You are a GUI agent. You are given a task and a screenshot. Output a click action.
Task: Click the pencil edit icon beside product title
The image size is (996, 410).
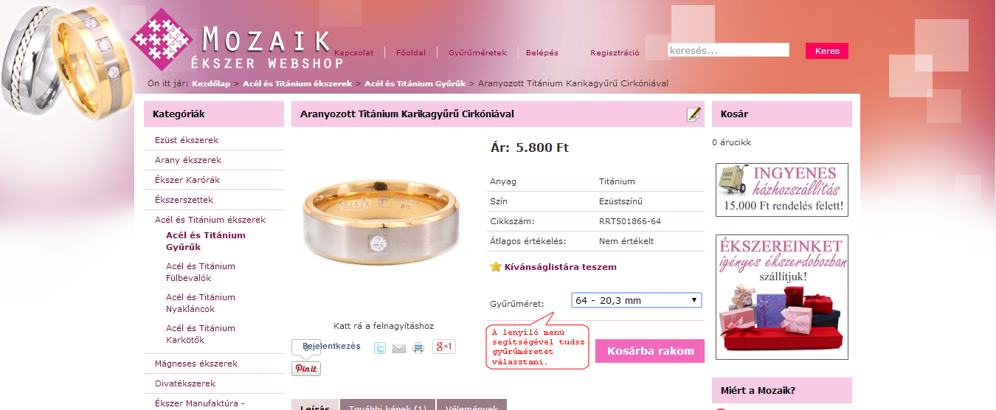click(693, 114)
